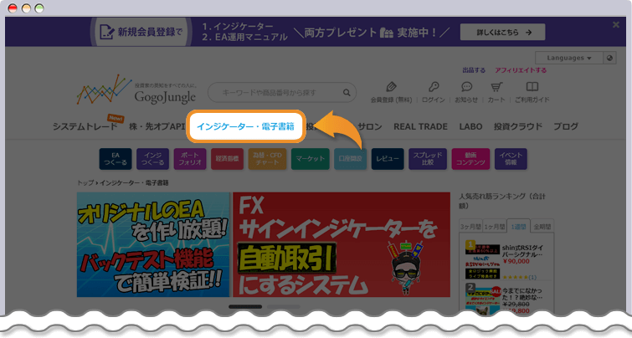Open notifications speech bubble icon
The width and height of the screenshot is (632, 338).
(466, 87)
